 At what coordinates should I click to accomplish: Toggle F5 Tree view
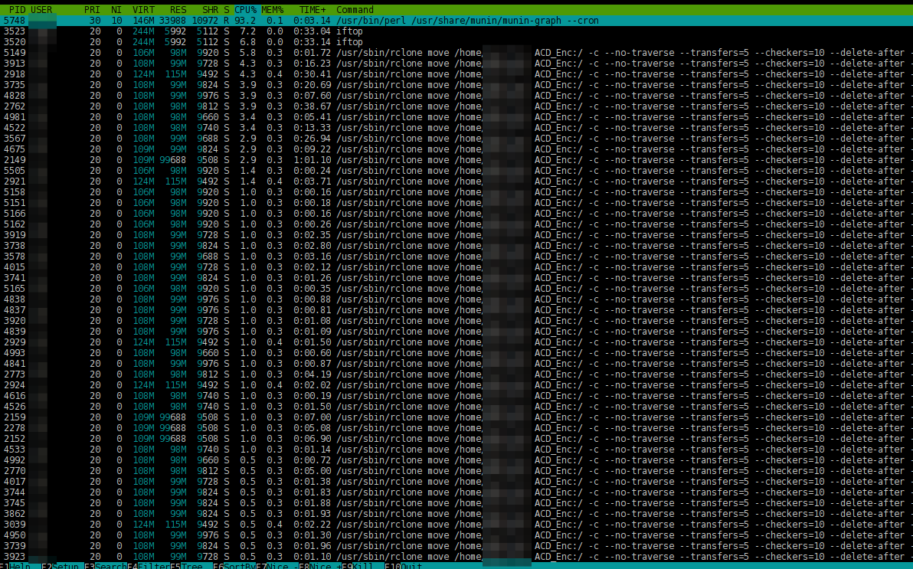[186, 567]
